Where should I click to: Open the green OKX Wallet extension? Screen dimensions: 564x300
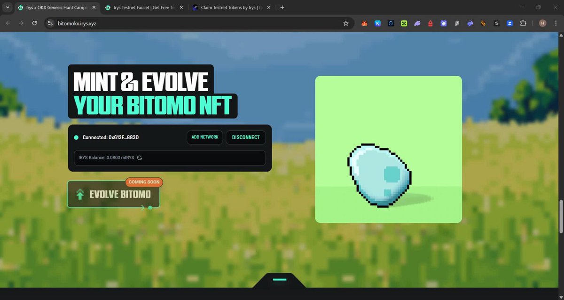point(404,23)
